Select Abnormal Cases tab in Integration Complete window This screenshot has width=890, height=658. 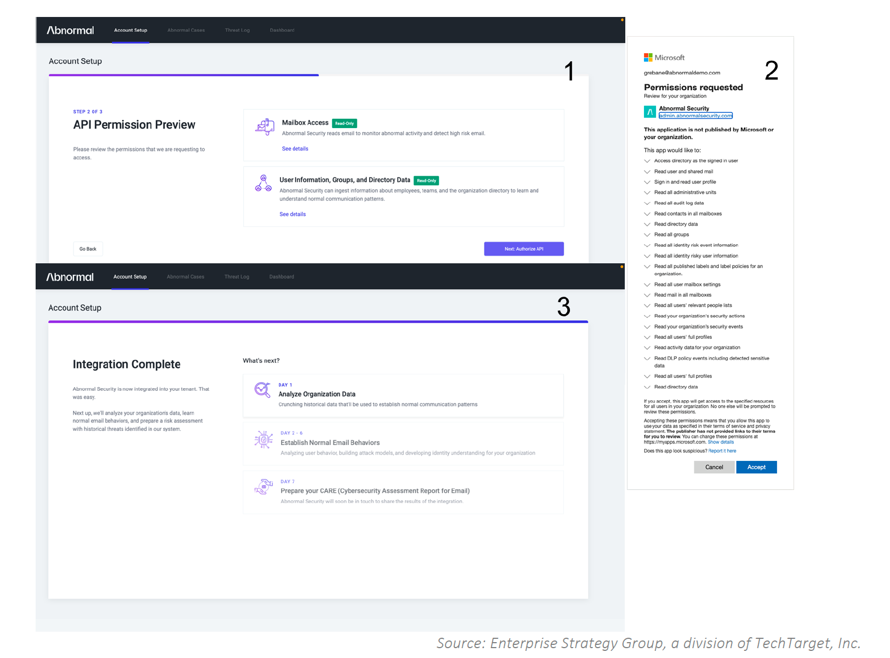(x=186, y=277)
